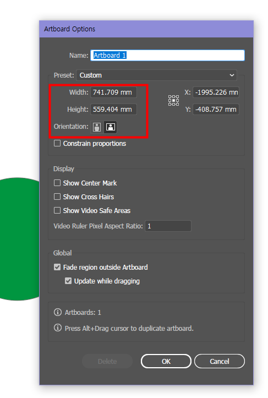
Task: Click the 'Orientation:' label
Action: (x=71, y=127)
